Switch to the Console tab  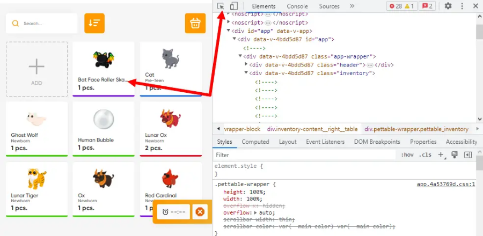[x=297, y=6]
